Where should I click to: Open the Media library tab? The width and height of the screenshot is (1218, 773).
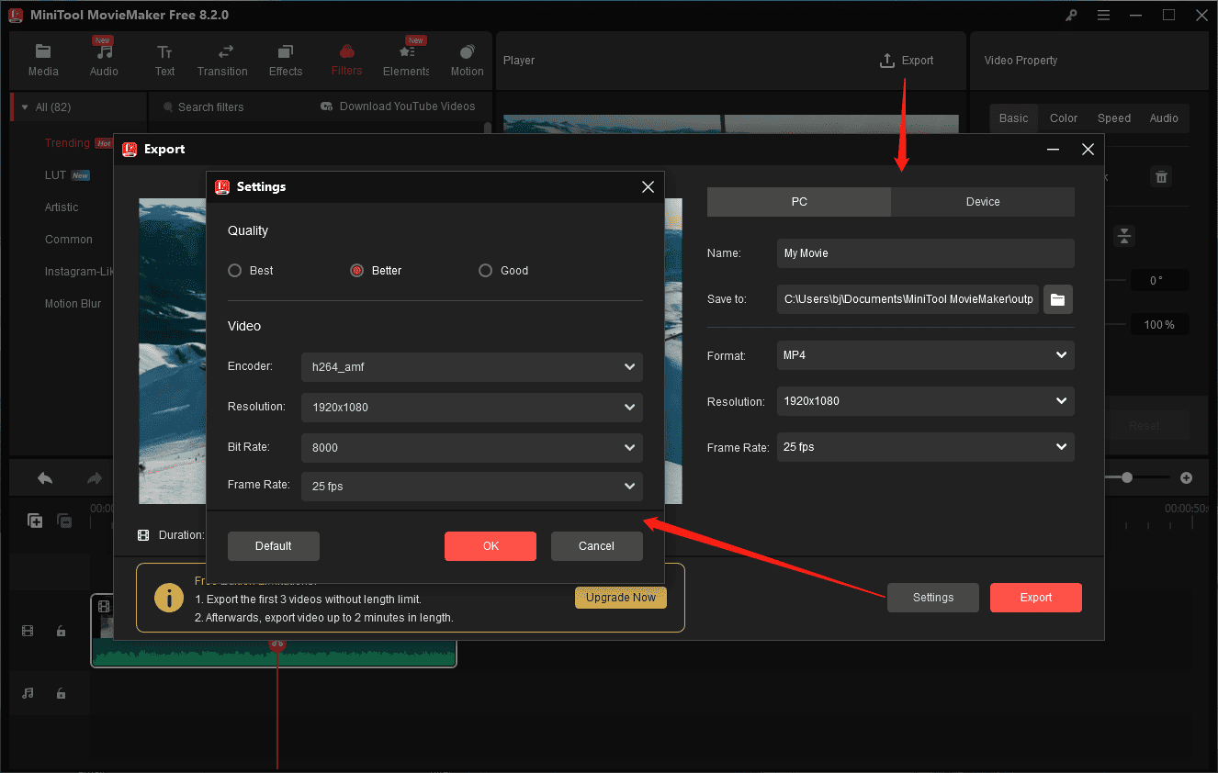point(43,61)
